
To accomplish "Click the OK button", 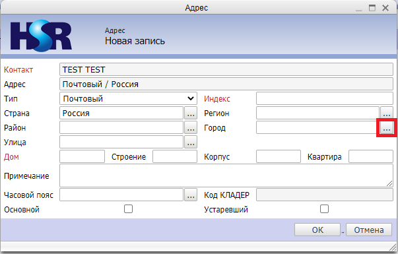I will click(317, 230).
